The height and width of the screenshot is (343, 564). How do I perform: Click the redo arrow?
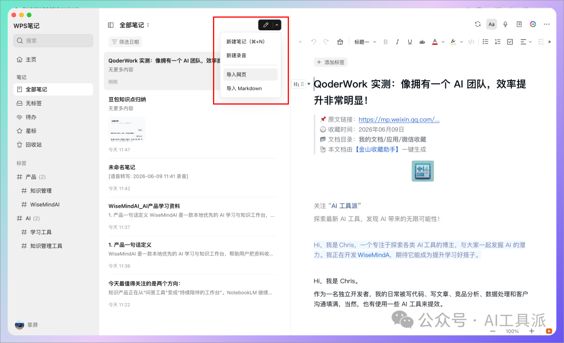326,42
